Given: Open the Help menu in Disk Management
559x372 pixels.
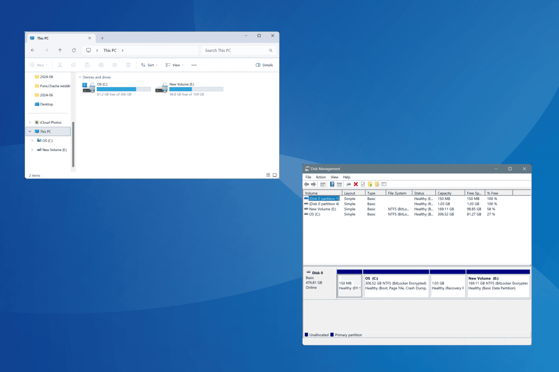Looking at the screenshot, I should 346,177.
